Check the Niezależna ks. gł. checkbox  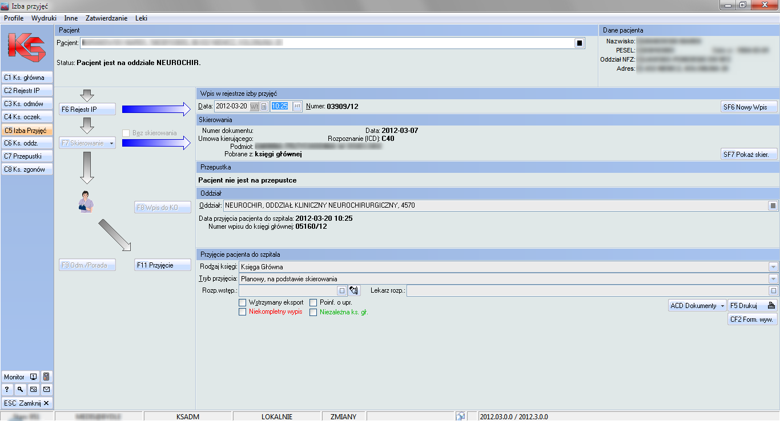[x=313, y=312]
